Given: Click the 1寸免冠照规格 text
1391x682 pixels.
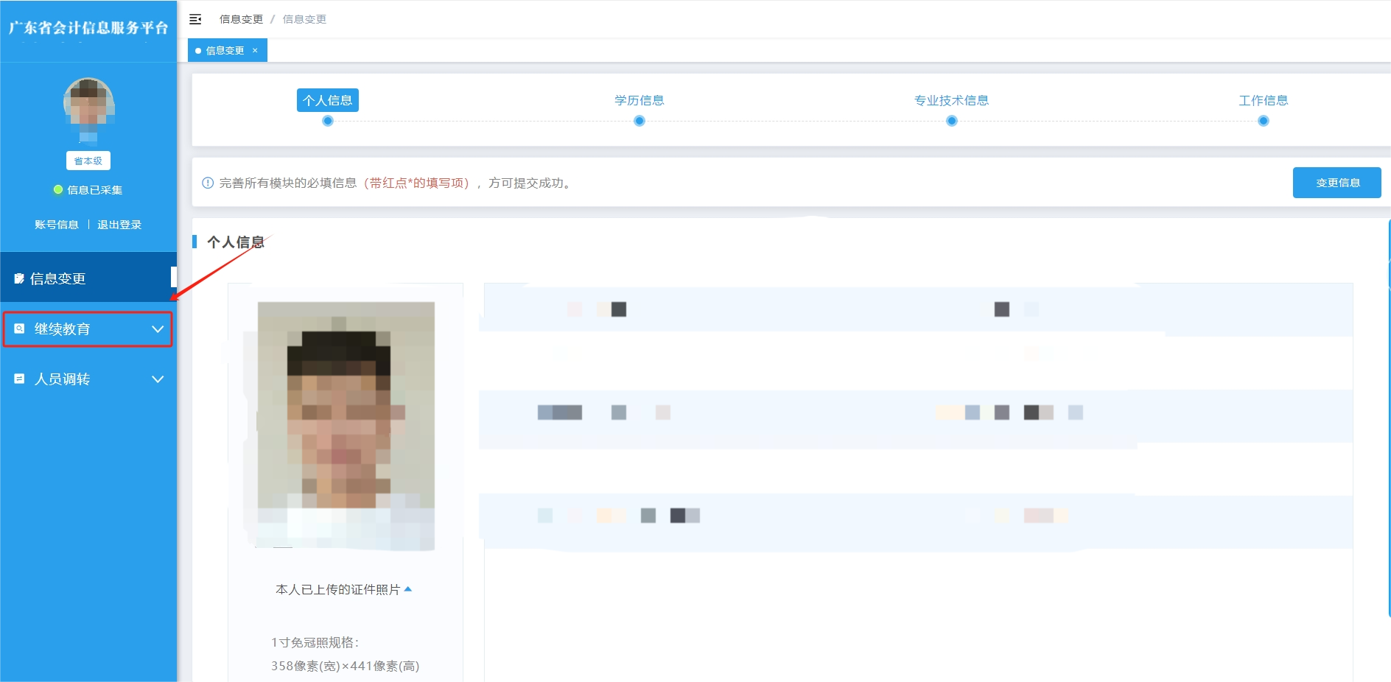Looking at the screenshot, I should click(315, 642).
